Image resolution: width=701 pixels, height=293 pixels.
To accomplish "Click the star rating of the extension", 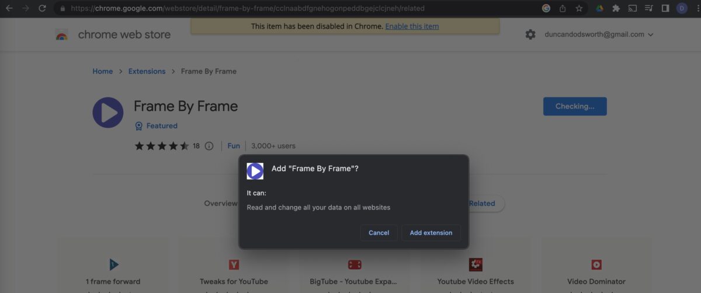I will [x=162, y=146].
